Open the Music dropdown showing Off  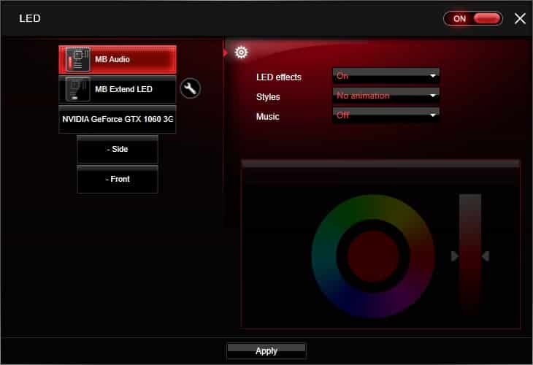pos(386,115)
